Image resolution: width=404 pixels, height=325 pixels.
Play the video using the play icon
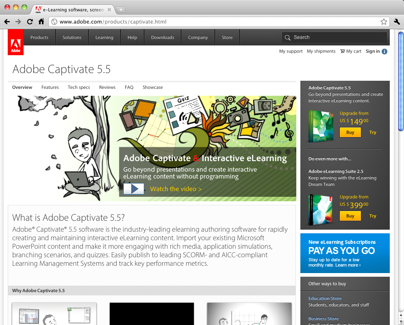134,189
